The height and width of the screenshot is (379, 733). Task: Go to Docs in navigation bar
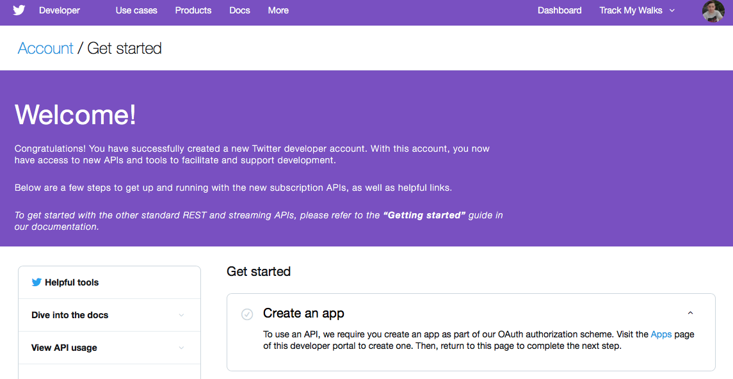pyautogui.click(x=240, y=10)
